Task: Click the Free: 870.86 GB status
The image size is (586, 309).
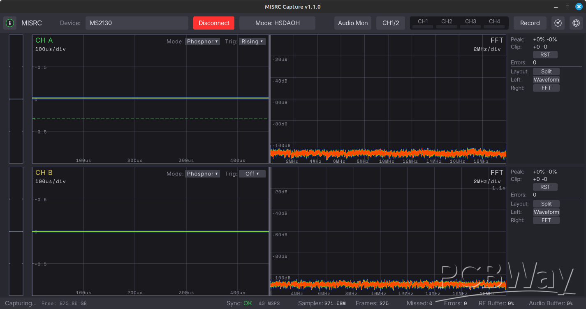Action: (64, 304)
